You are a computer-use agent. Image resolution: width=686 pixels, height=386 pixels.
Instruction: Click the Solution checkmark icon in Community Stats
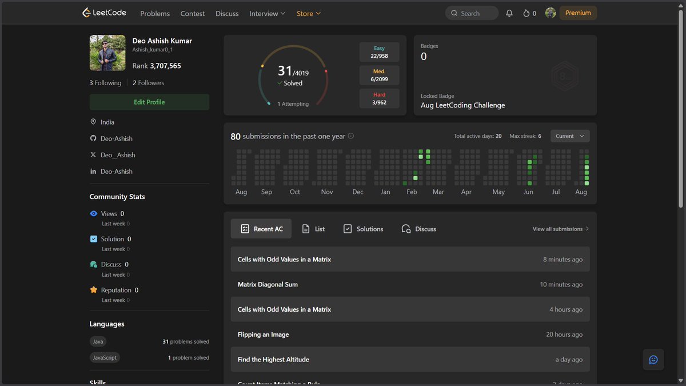tap(94, 239)
